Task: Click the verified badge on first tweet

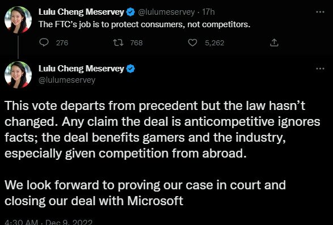Action: [x=130, y=12]
